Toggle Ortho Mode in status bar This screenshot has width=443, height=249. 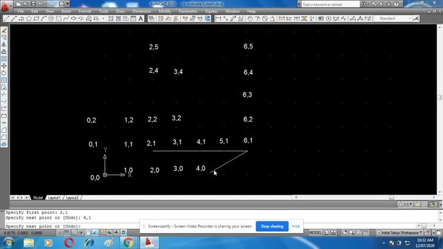73,233
